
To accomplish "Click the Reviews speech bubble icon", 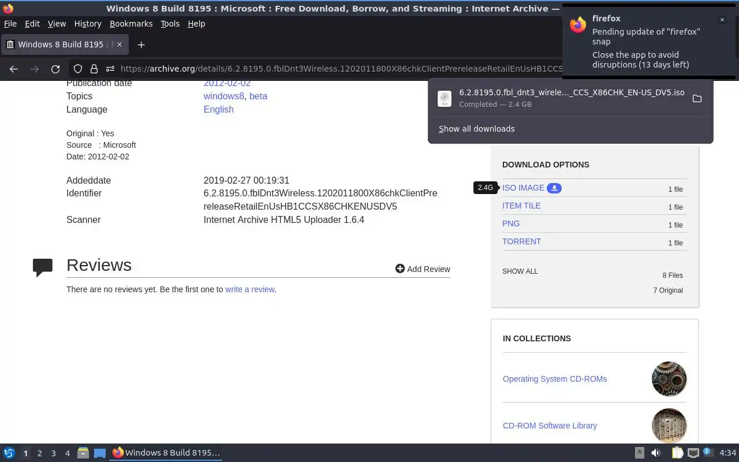I will pos(43,267).
